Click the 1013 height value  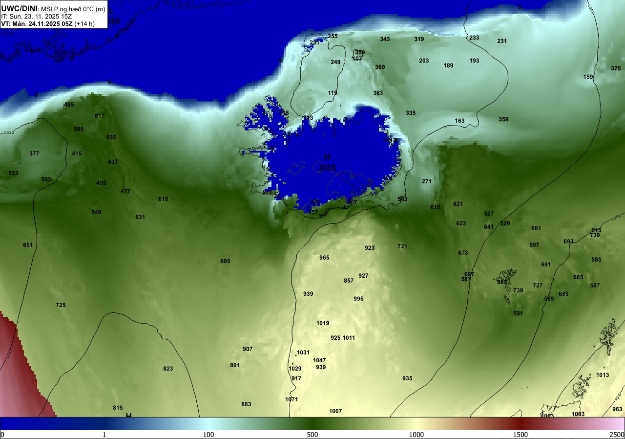pyautogui.click(x=603, y=375)
